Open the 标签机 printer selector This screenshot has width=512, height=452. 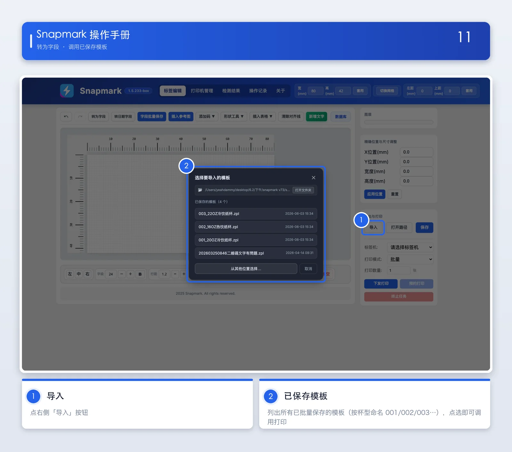point(410,247)
